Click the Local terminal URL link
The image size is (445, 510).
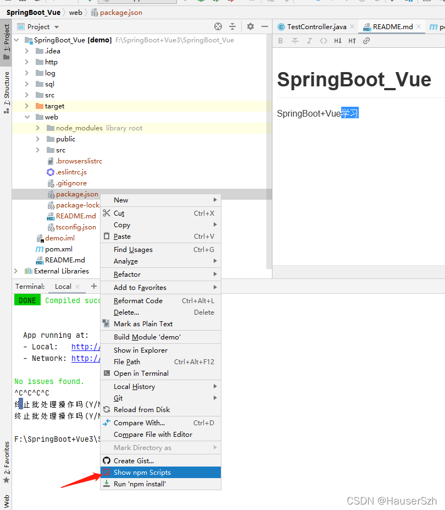86,347
